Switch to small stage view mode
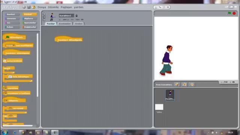This screenshot has height=135, width=240. (x=226, y=7)
